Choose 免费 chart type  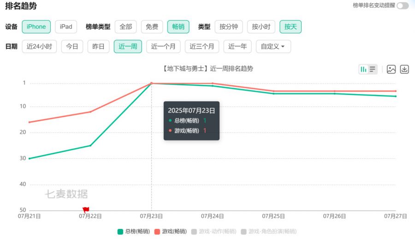point(152,27)
